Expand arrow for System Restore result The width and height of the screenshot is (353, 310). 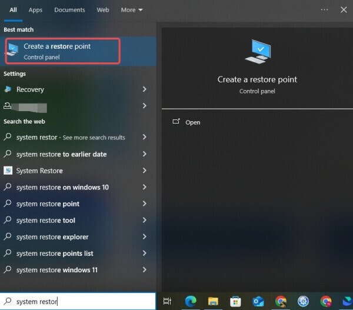pyautogui.click(x=145, y=171)
